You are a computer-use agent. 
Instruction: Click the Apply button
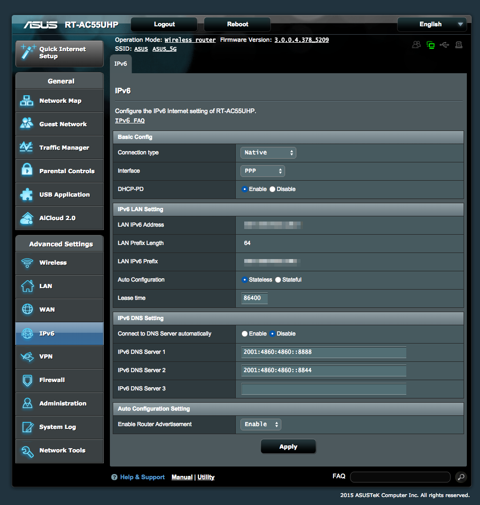tap(288, 447)
